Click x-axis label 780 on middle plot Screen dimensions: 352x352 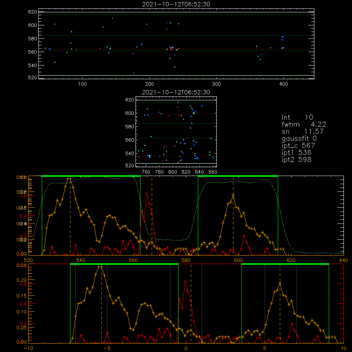(159, 172)
